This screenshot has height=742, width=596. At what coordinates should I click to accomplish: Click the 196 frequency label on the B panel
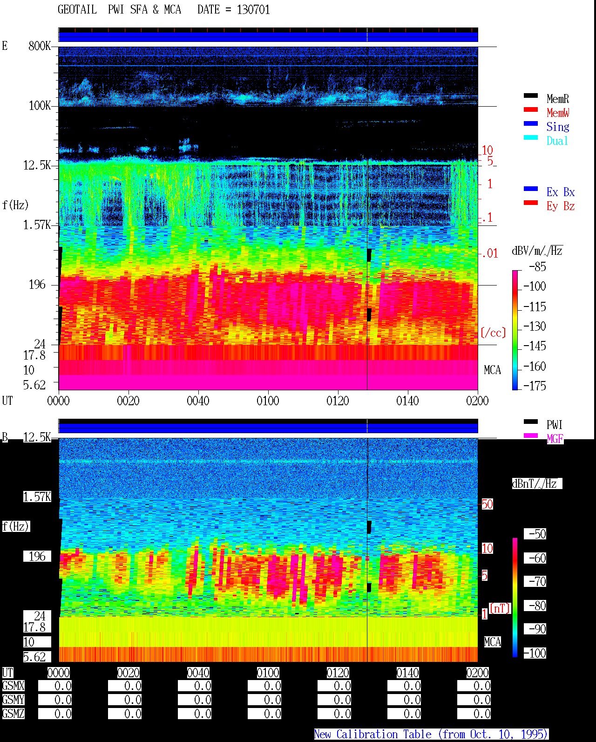(37, 556)
